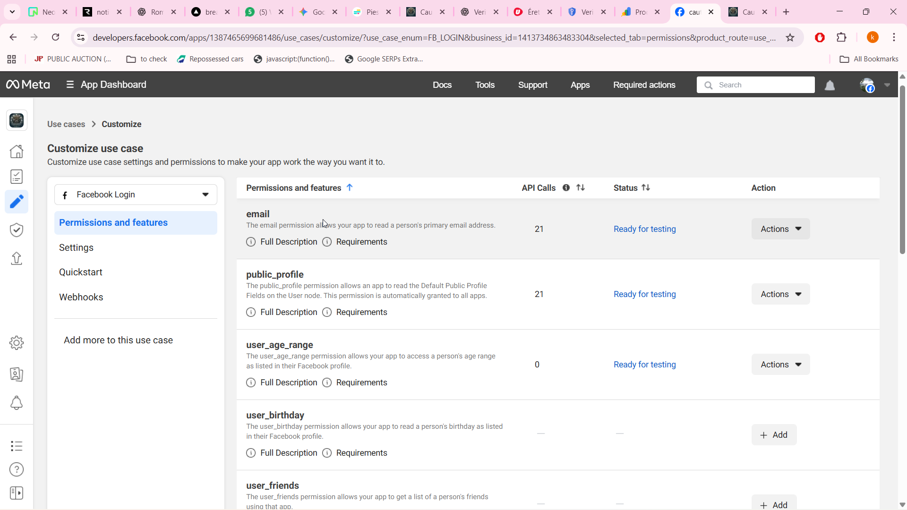Focus the dashboard Search field

pyautogui.click(x=755, y=85)
